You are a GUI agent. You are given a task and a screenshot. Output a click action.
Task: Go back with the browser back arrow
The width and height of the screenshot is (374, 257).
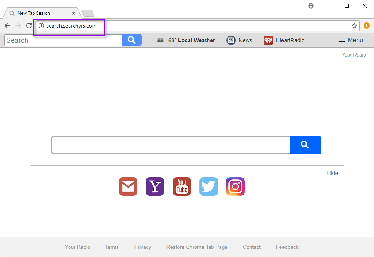pos(7,26)
